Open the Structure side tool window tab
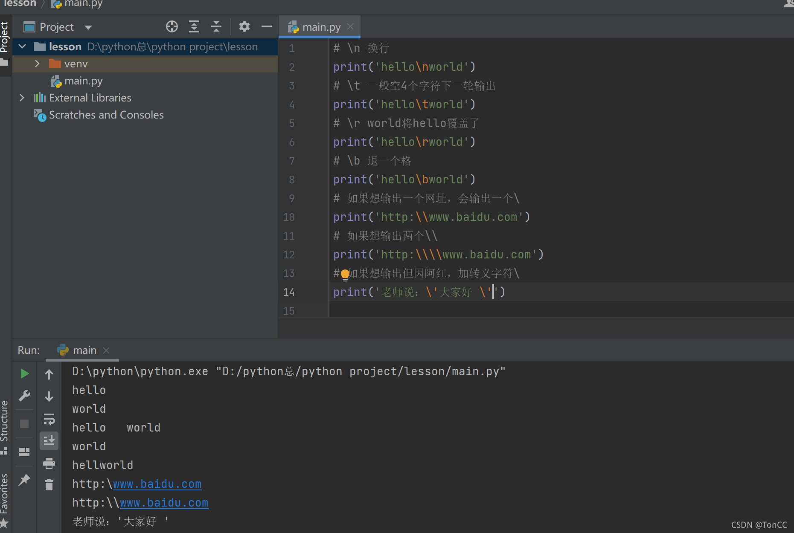The image size is (794, 533). tap(5, 426)
